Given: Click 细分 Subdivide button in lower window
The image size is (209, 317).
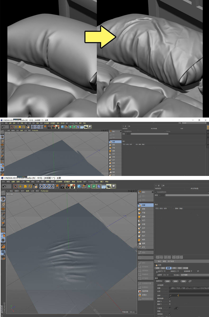Looking at the screenshot, I should tap(146, 192).
